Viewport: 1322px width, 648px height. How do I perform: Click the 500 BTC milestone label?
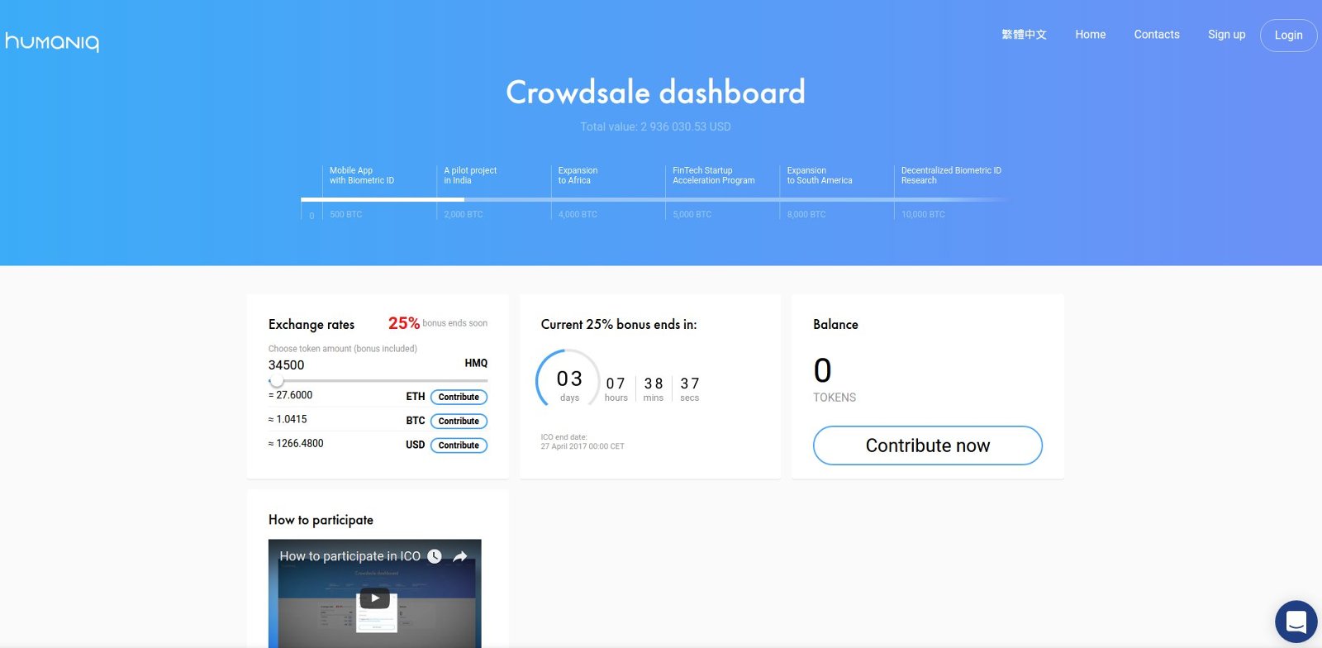346,214
